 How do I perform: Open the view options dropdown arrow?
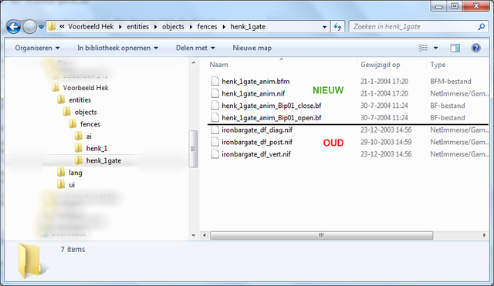pos(435,48)
